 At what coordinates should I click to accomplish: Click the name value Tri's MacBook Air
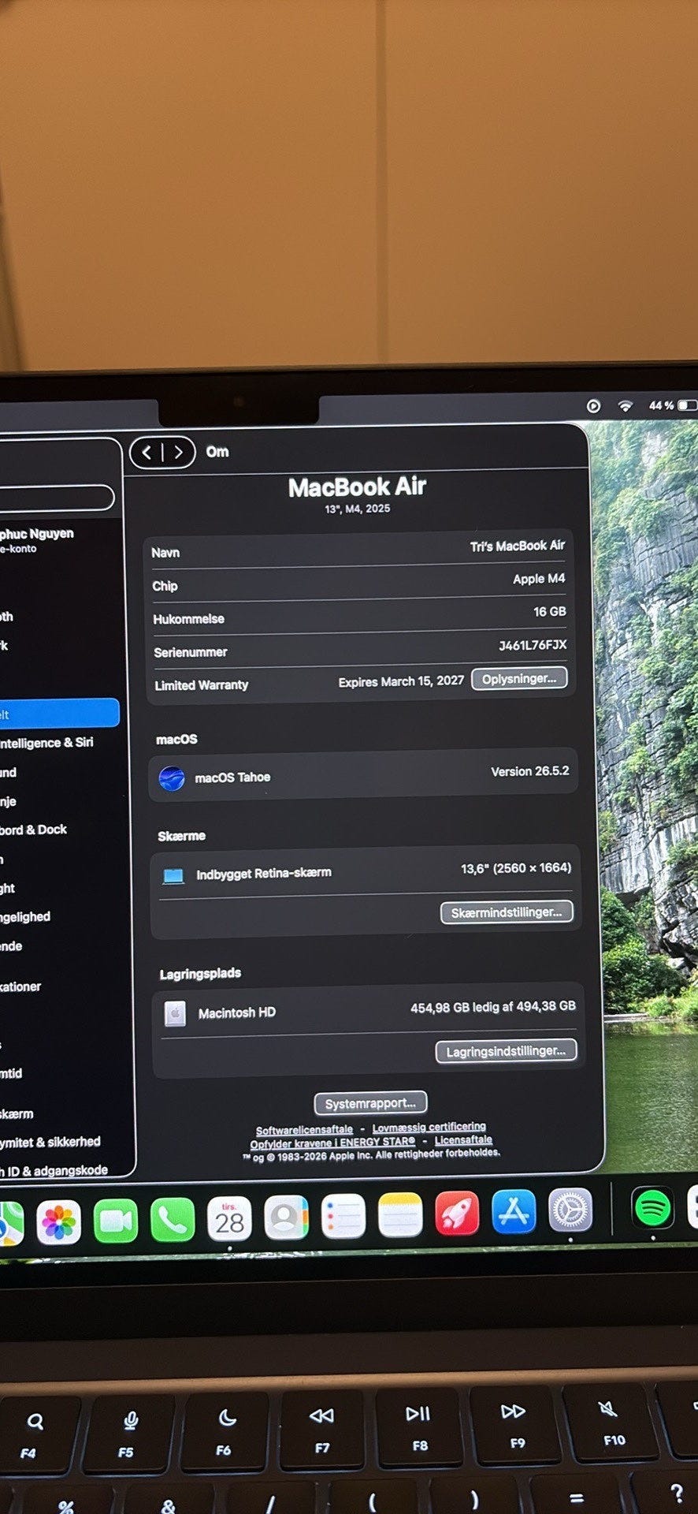(518, 546)
